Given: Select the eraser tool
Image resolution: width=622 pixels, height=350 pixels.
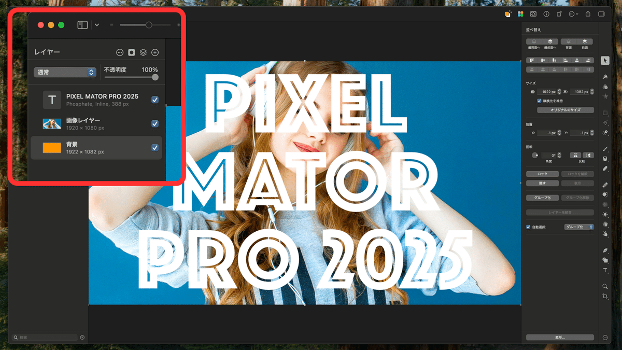Looking at the screenshot, I should pos(605,169).
